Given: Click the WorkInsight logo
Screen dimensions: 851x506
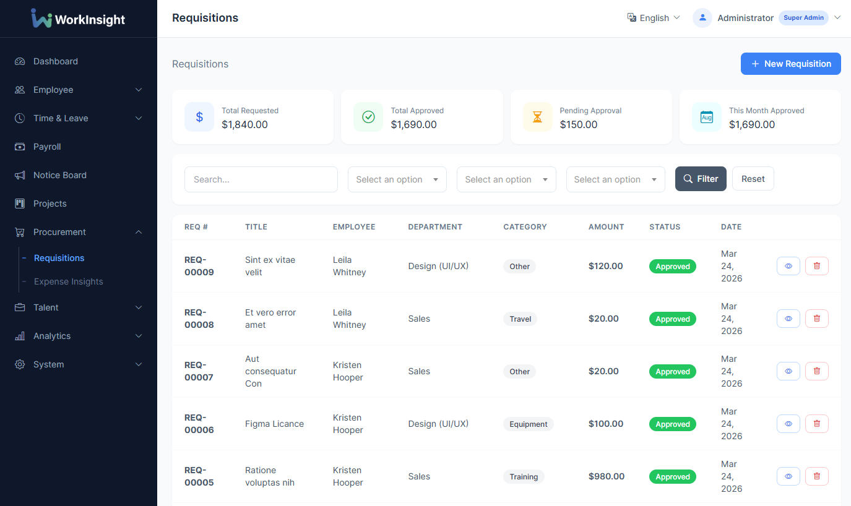Looking at the screenshot, I should pos(77,19).
